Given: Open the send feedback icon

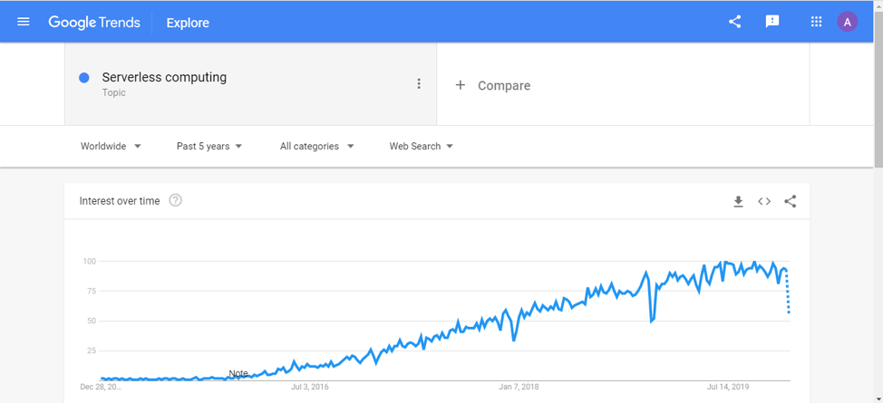Looking at the screenshot, I should [772, 22].
